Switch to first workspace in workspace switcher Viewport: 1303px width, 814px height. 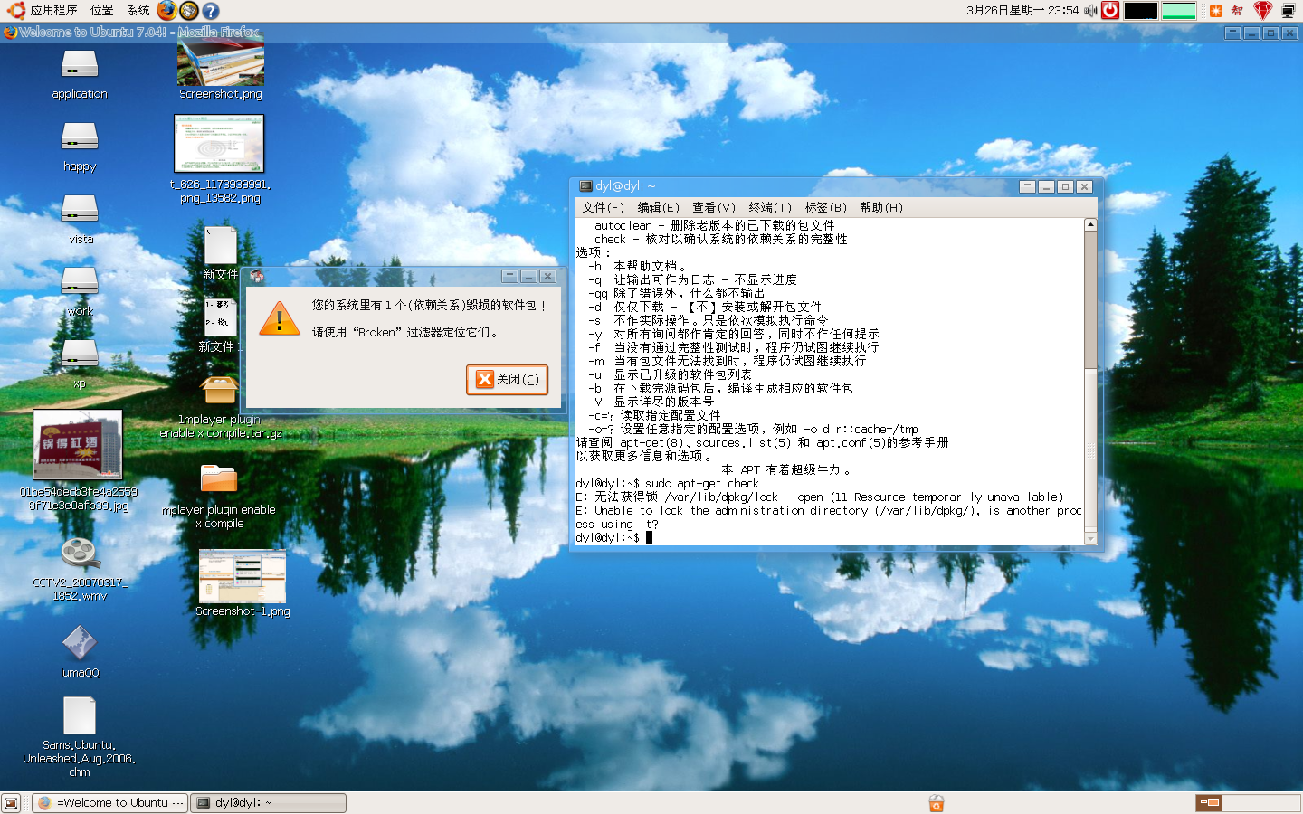(x=1209, y=802)
